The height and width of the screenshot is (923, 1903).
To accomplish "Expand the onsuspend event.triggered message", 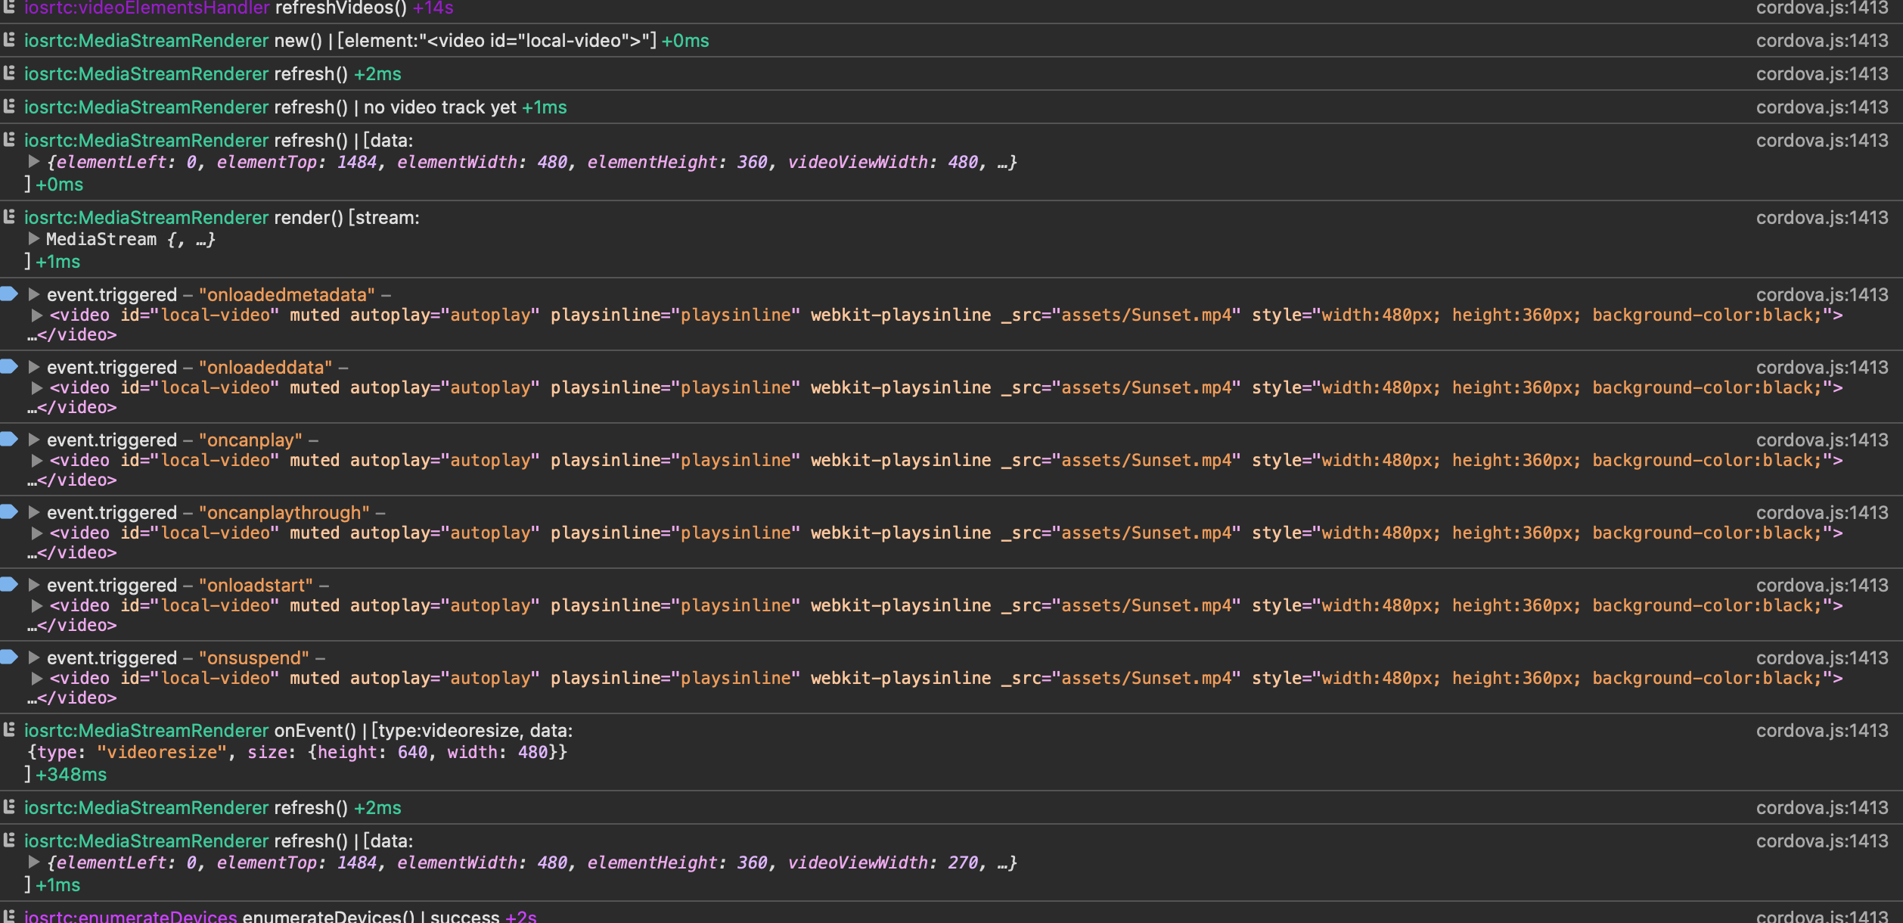I will (x=33, y=657).
